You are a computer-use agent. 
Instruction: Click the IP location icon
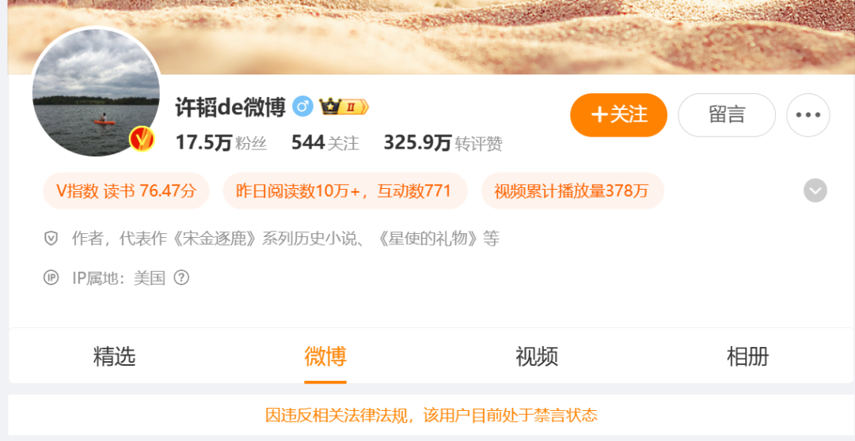click(x=51, y=278)
